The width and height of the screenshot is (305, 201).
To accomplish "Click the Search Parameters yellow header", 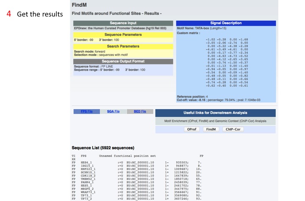I will pyautogui.click(x=123, y=46).
